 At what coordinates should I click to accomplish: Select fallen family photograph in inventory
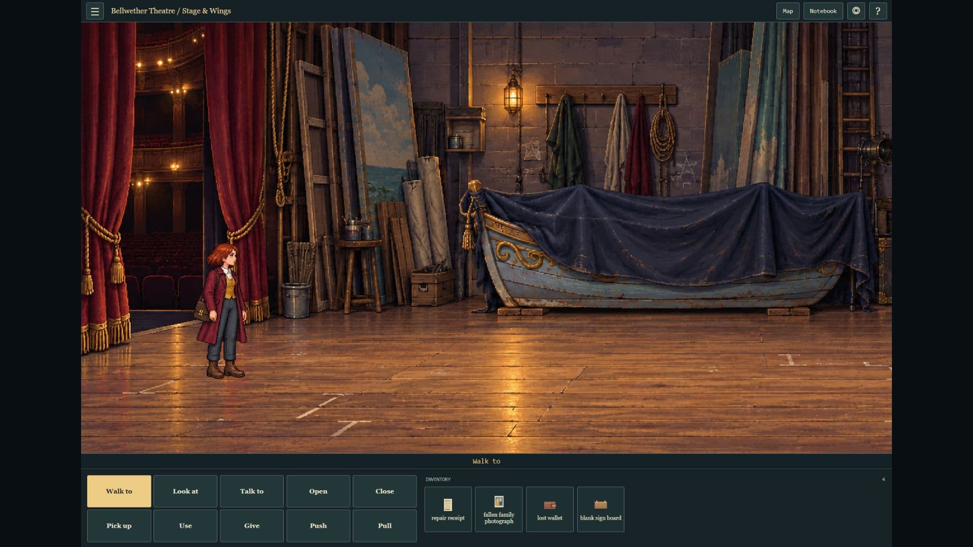pos(499,510)
